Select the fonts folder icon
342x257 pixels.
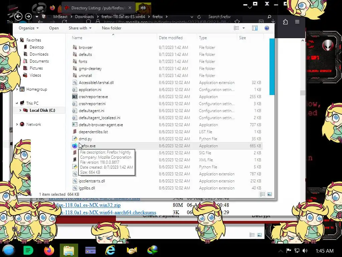(x=75, y=61)
